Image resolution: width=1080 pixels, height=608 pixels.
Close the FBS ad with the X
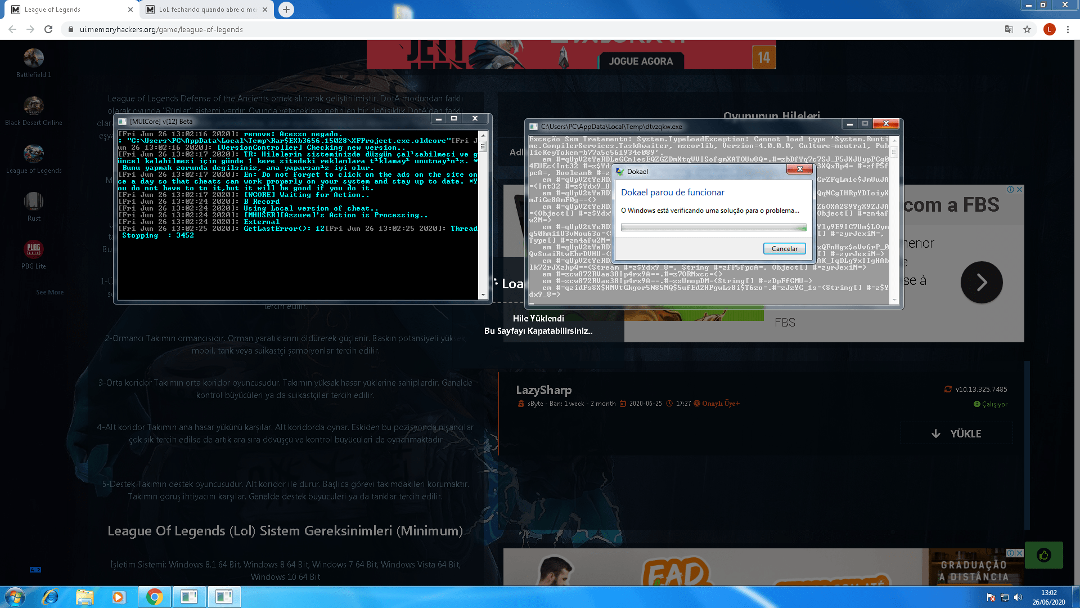coord(1019,190)
